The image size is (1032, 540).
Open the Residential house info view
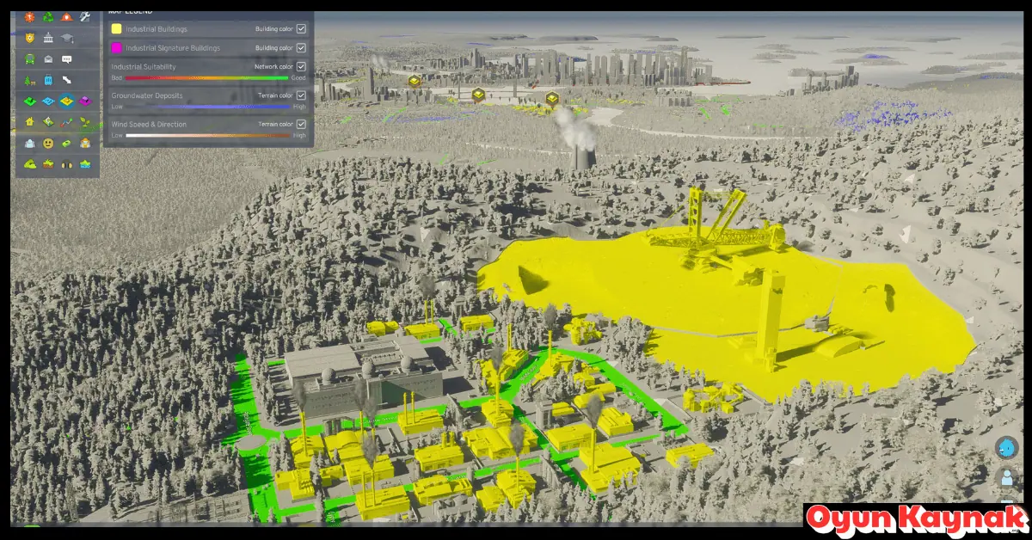(28, 120)
